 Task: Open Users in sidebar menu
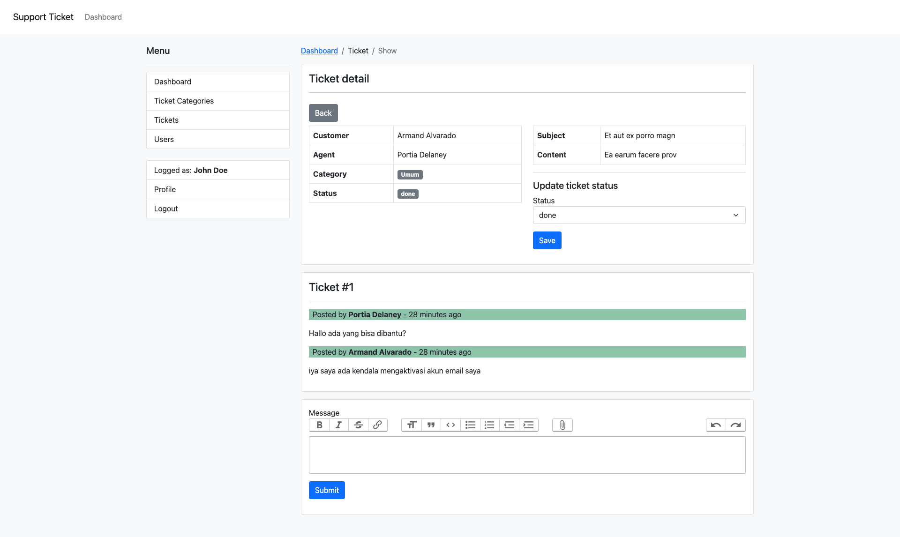(217, 139)
